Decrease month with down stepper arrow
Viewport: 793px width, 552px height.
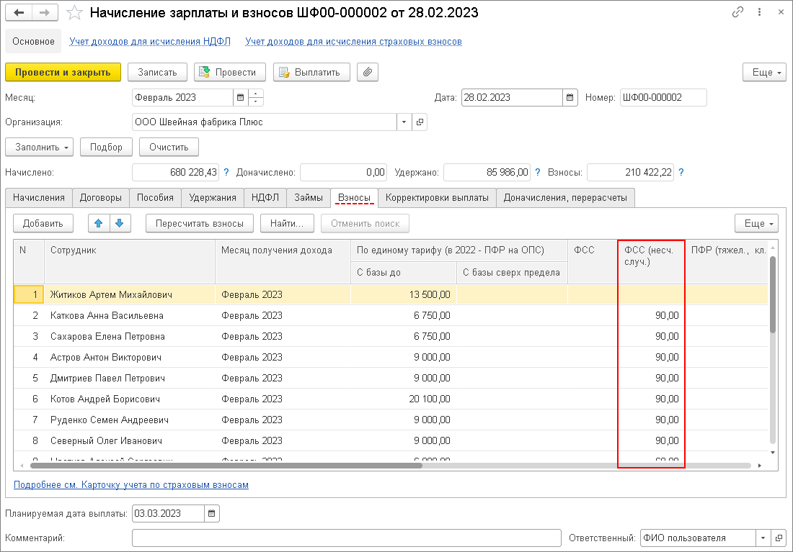pyautogui.click(x=256, y=102)
